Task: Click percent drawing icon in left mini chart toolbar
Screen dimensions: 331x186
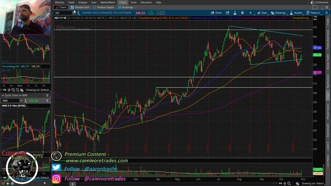Action: pos(22,90)
